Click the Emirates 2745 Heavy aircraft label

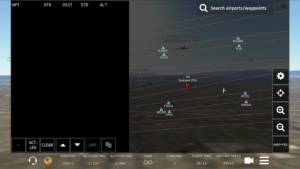point(183,38)
